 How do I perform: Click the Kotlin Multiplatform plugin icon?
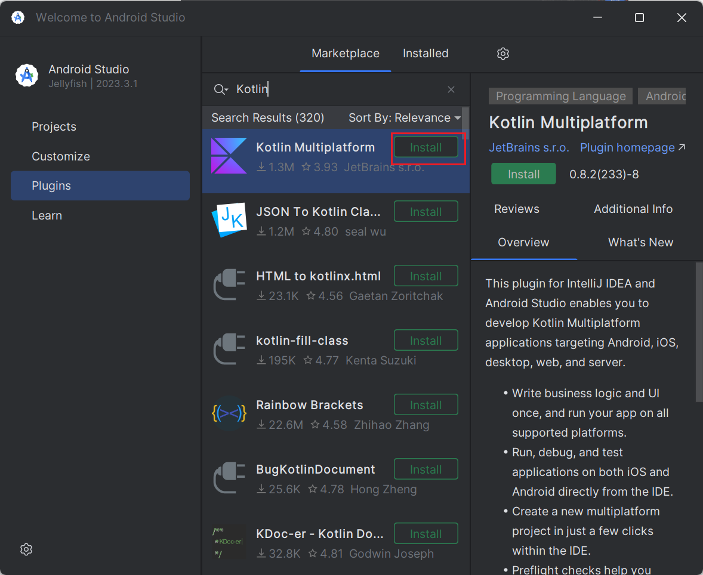click(x=229, y=156)
